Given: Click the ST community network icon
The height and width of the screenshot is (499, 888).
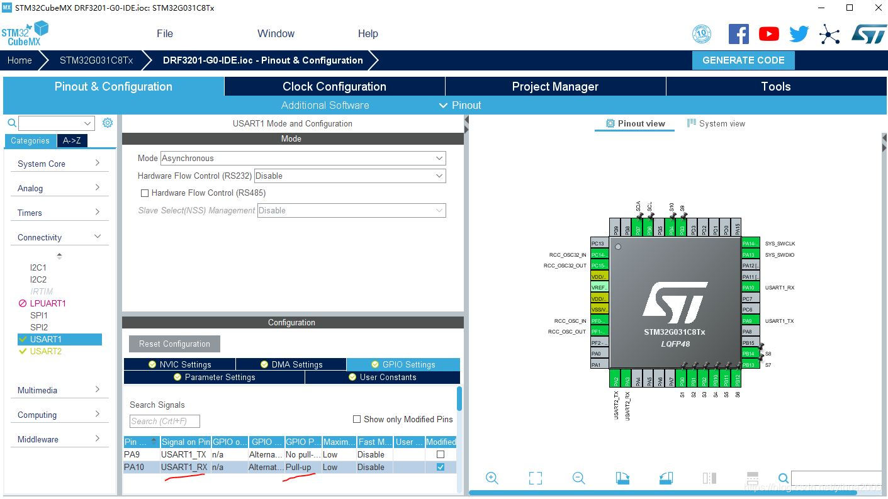Looking at the screenshot, I should tap(829, 34).
